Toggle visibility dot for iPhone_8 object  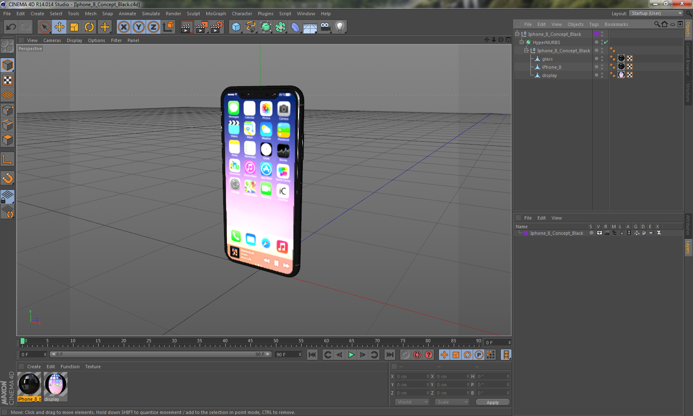coord(596,67)
